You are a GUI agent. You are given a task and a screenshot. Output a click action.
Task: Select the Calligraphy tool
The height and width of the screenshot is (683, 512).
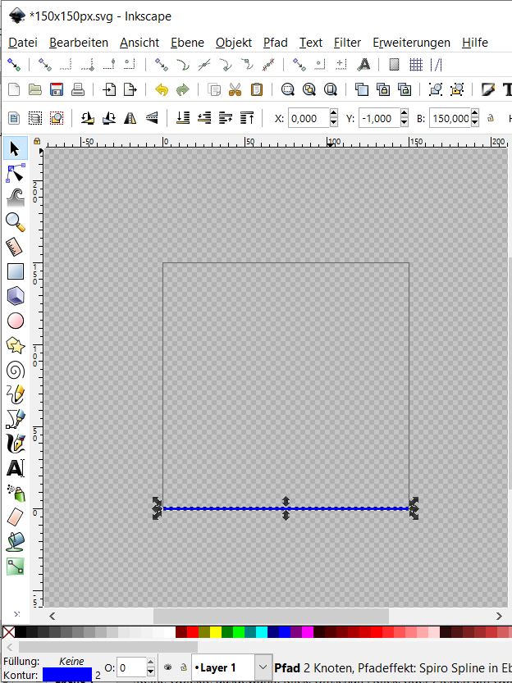point(16,444)
